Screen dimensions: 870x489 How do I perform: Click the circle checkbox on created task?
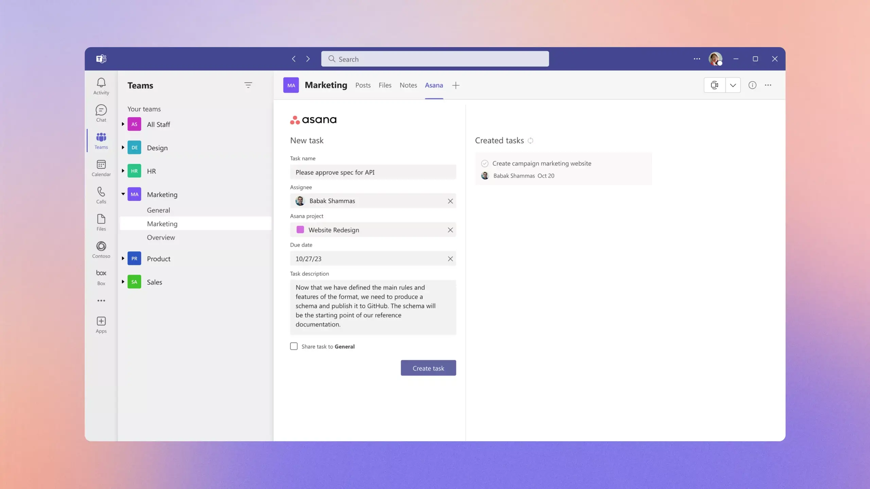(x=485, y=162)
